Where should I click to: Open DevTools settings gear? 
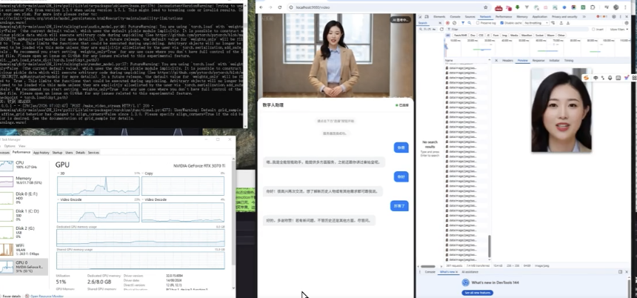point(614,16)
